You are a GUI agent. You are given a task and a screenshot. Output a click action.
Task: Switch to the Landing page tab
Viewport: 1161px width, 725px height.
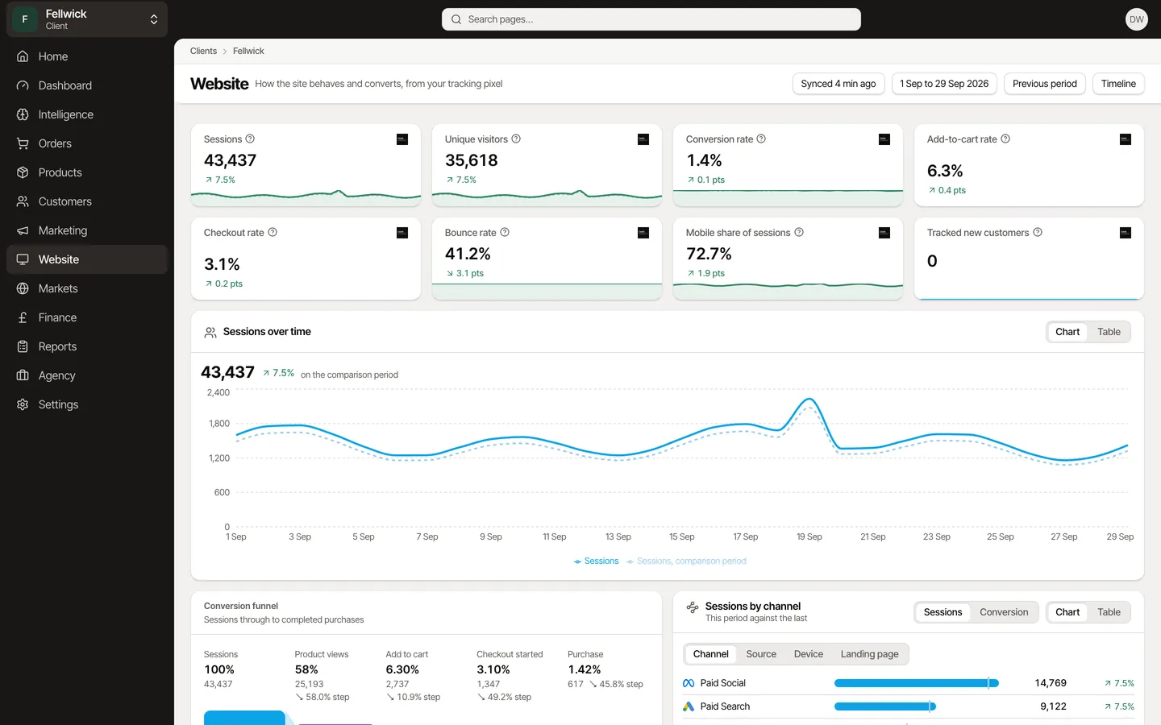[869, 654]
